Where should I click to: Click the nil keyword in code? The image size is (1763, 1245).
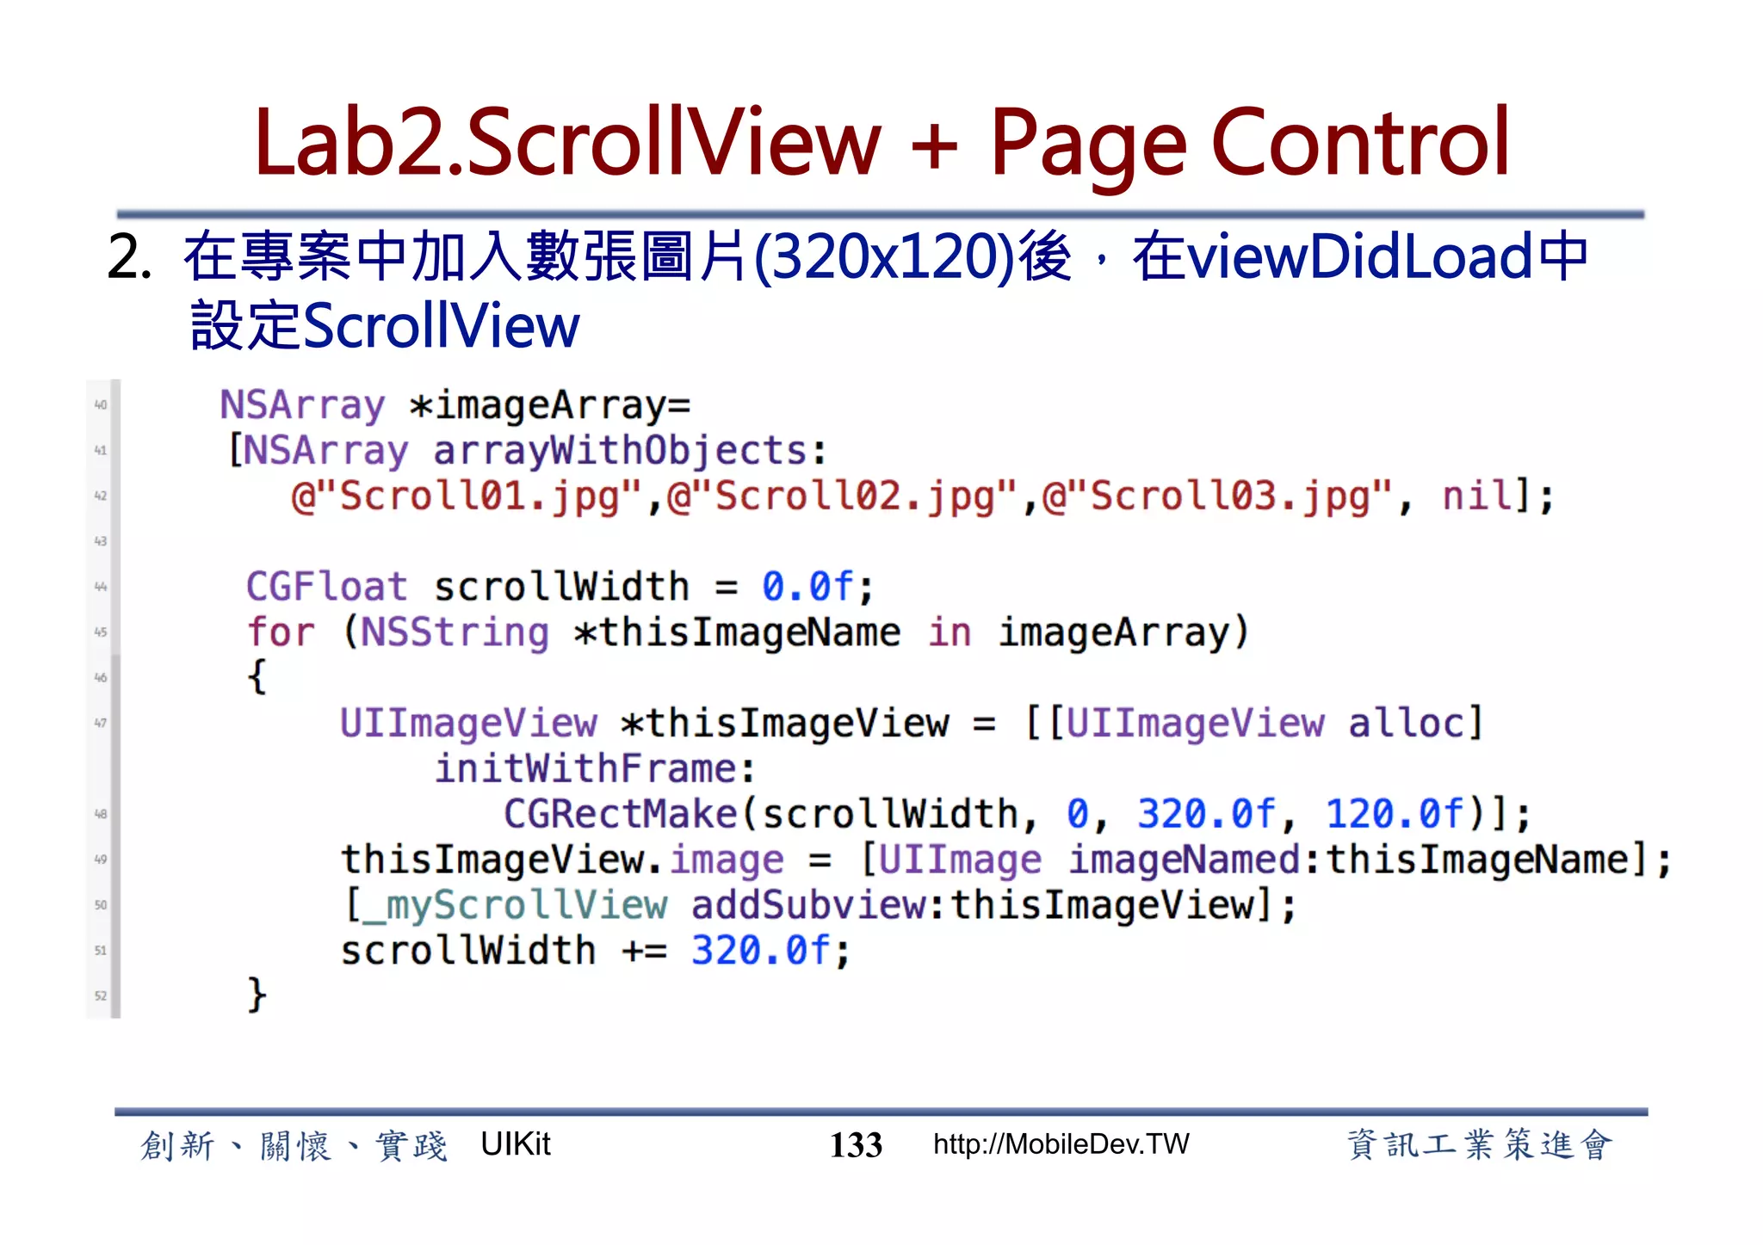tap(1477, 496)
